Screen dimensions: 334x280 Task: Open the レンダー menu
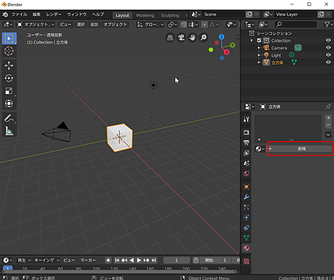pos(54,14)
